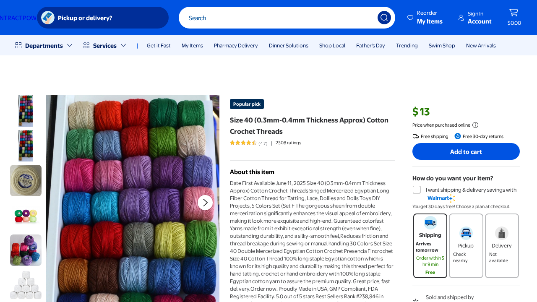537x302 pixels.
Task: Select the Shipping fulfillment option
Action: coord(430,245)
